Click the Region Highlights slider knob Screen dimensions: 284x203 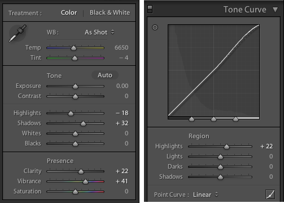click(x=226, y=147)
